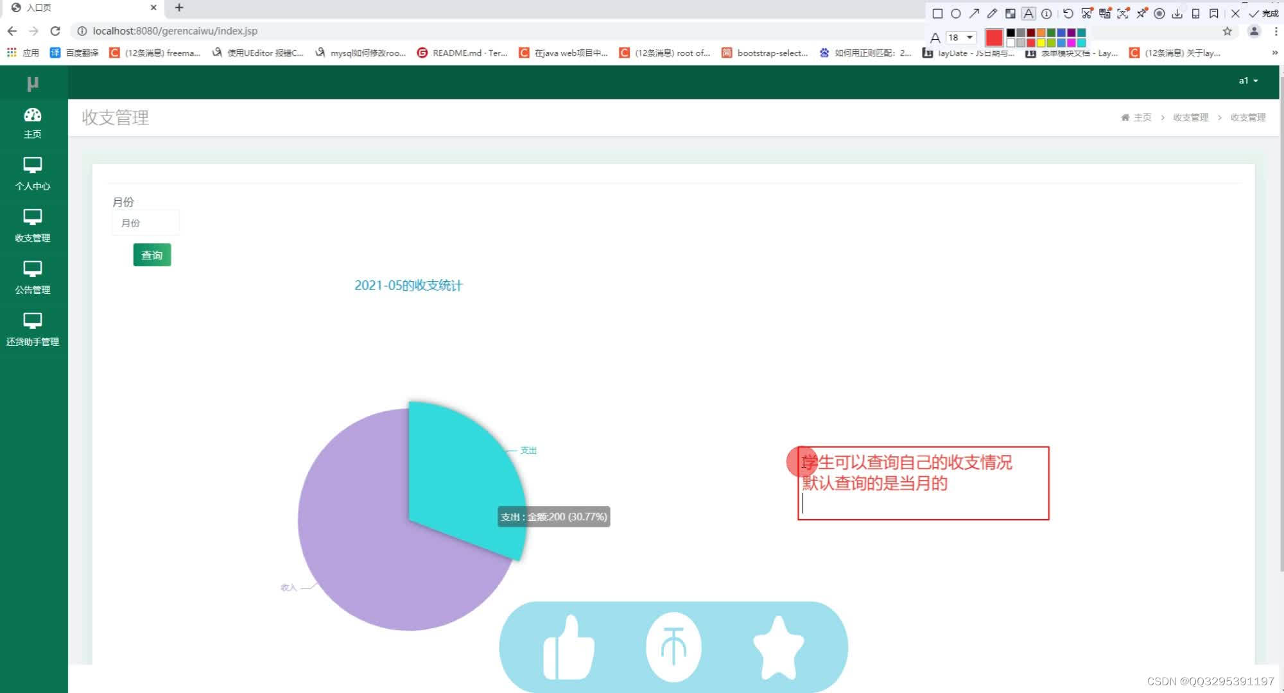Select the pencil drawing tool

click(x=992, y=13)
